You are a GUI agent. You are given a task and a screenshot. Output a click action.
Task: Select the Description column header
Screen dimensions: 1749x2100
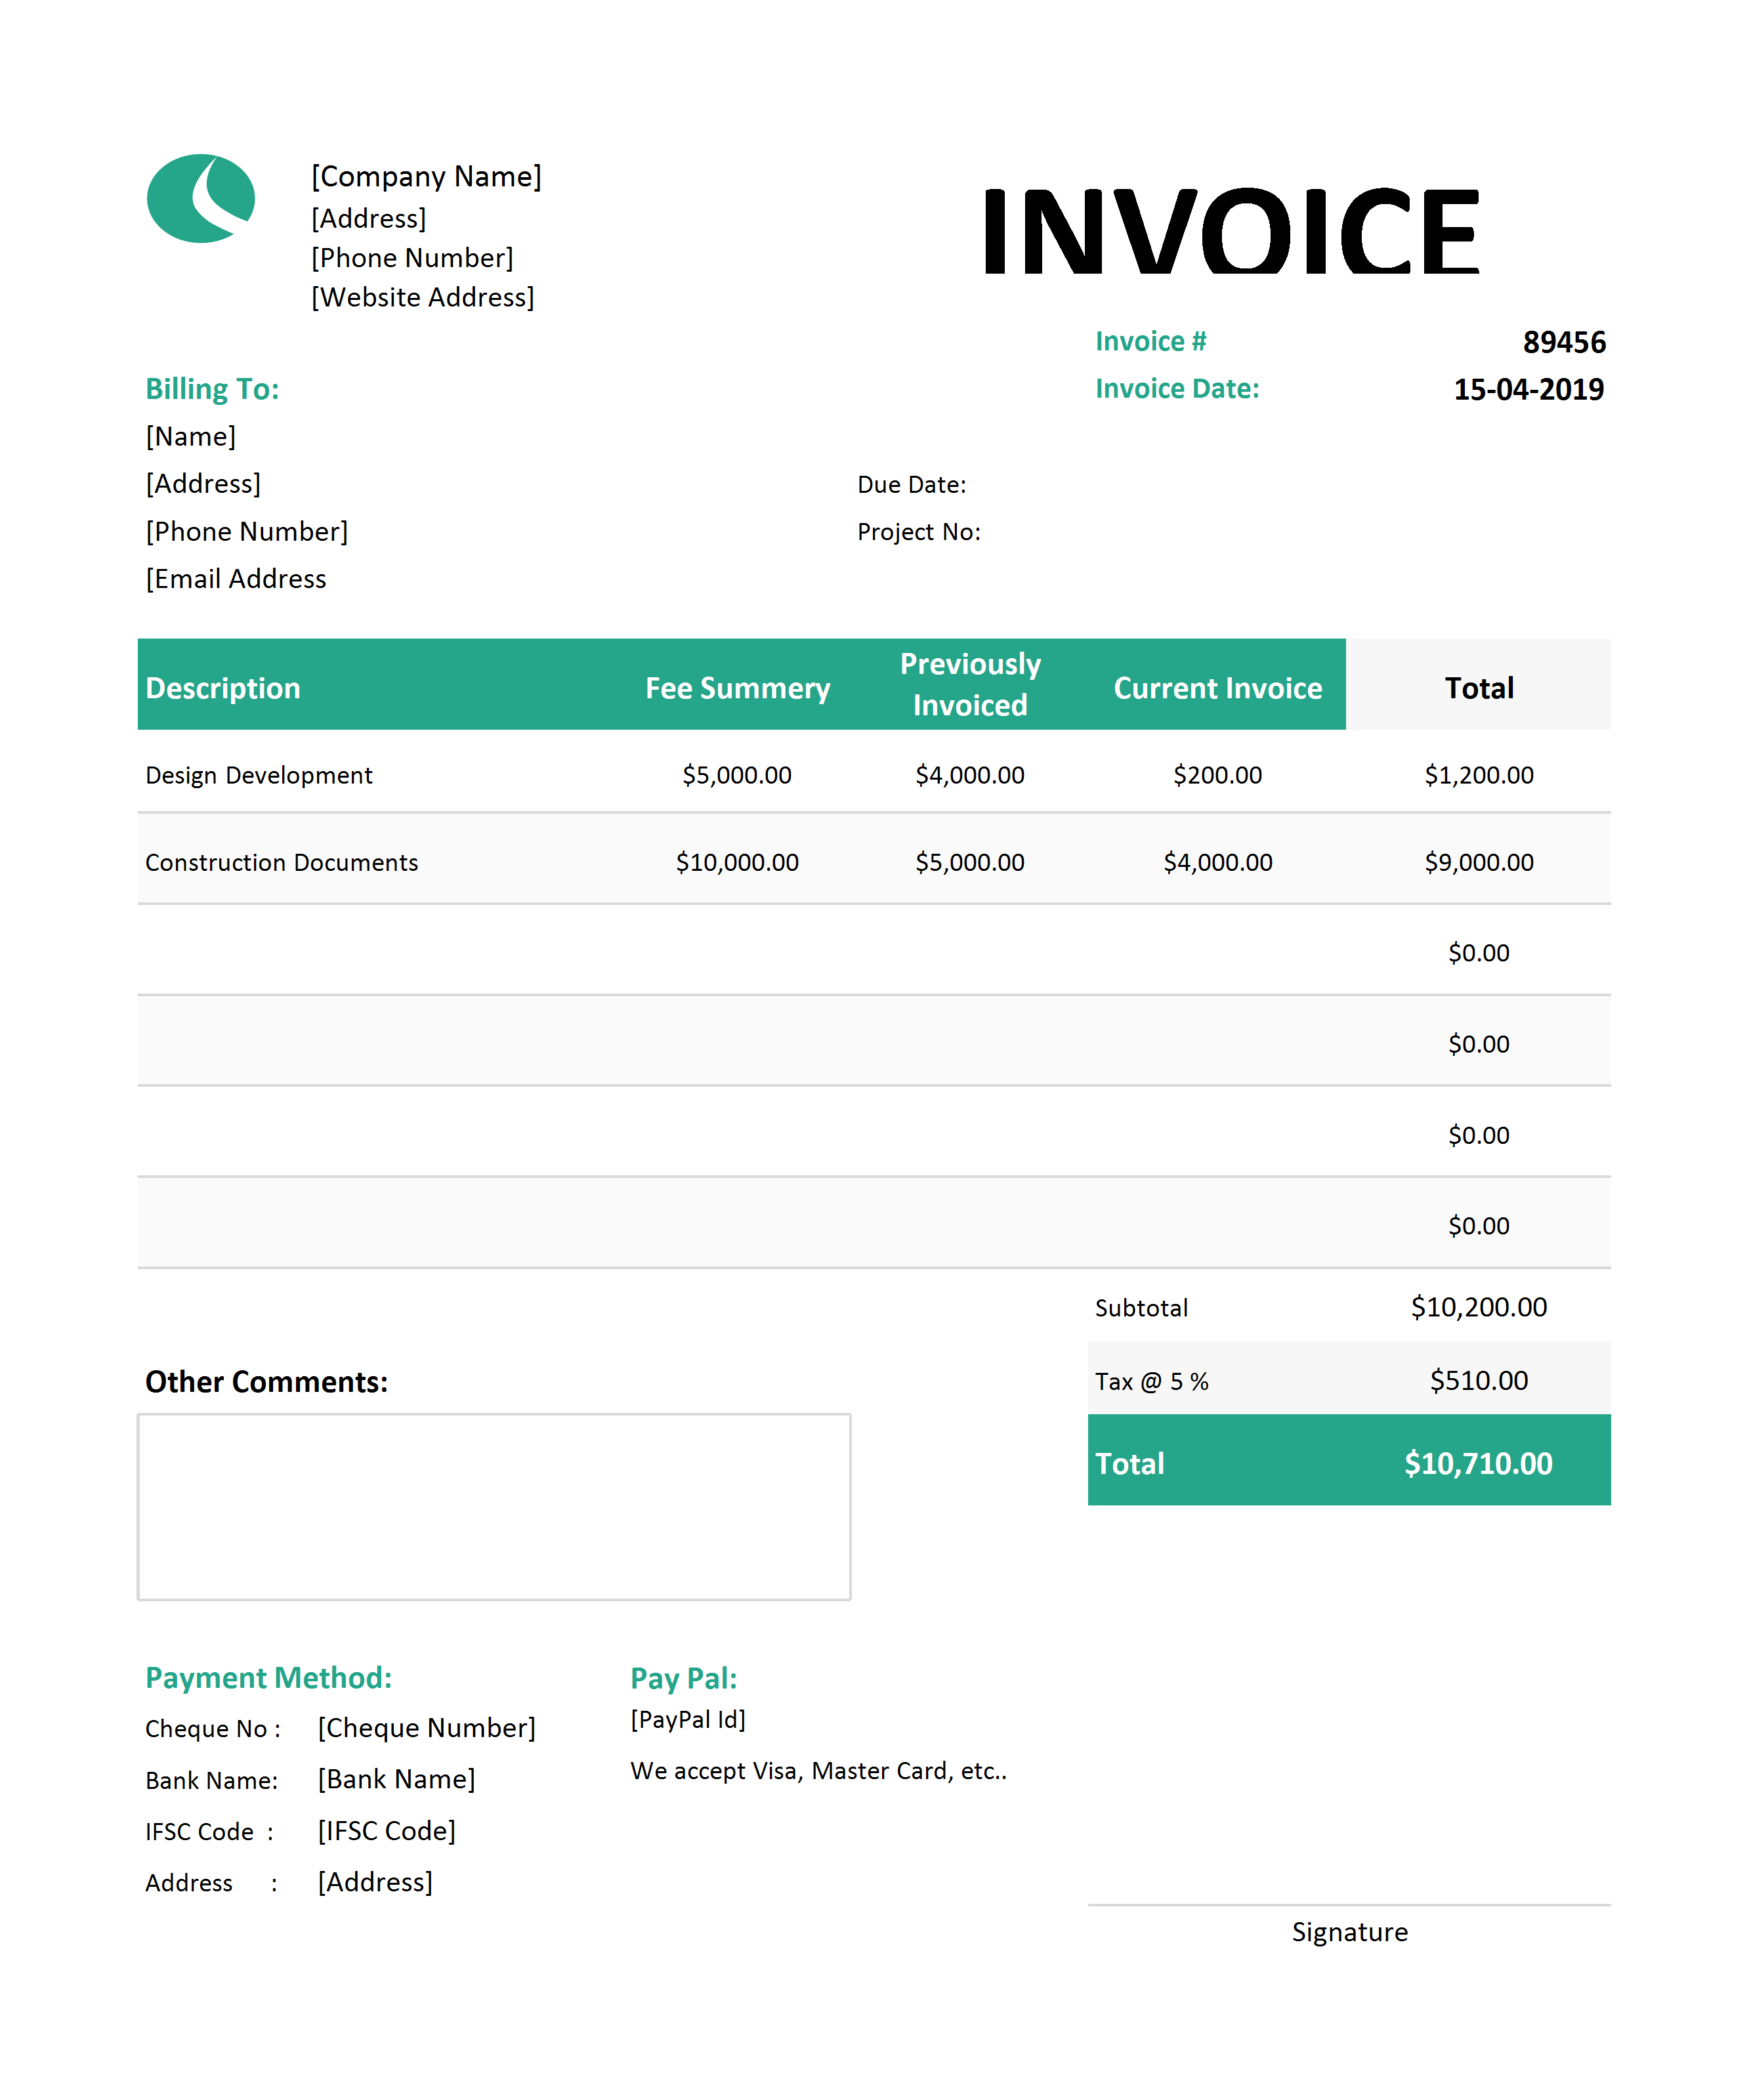click(x=223, y=688)
